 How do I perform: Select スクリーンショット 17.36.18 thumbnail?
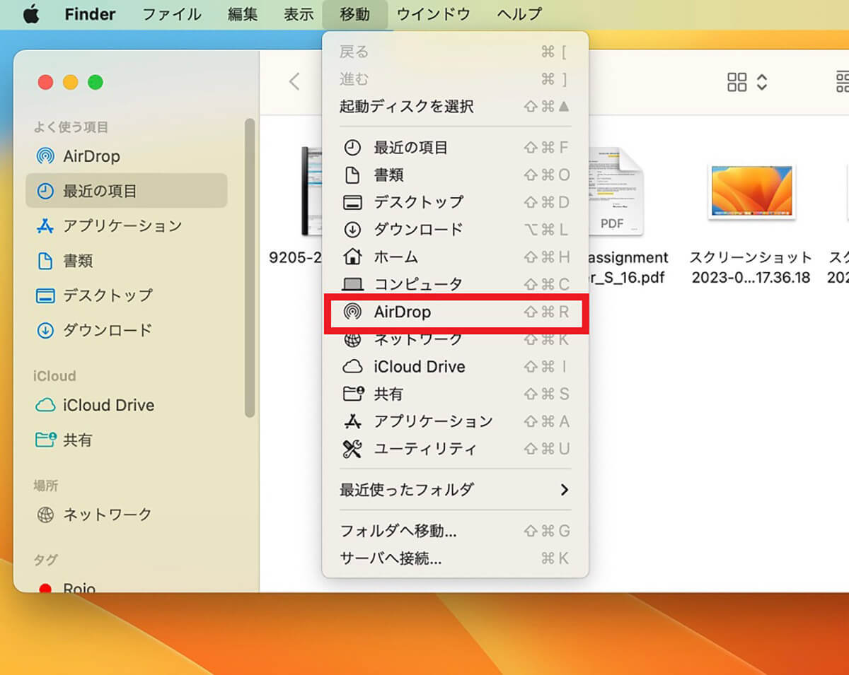[751, 191]
